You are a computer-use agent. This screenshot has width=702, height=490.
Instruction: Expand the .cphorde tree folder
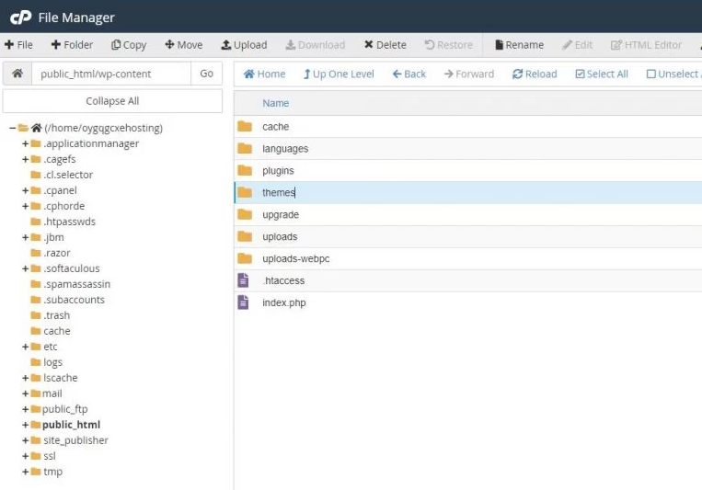point(25,206)
